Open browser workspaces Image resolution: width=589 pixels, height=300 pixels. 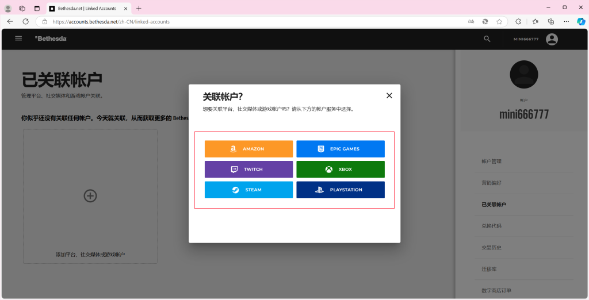22,8
